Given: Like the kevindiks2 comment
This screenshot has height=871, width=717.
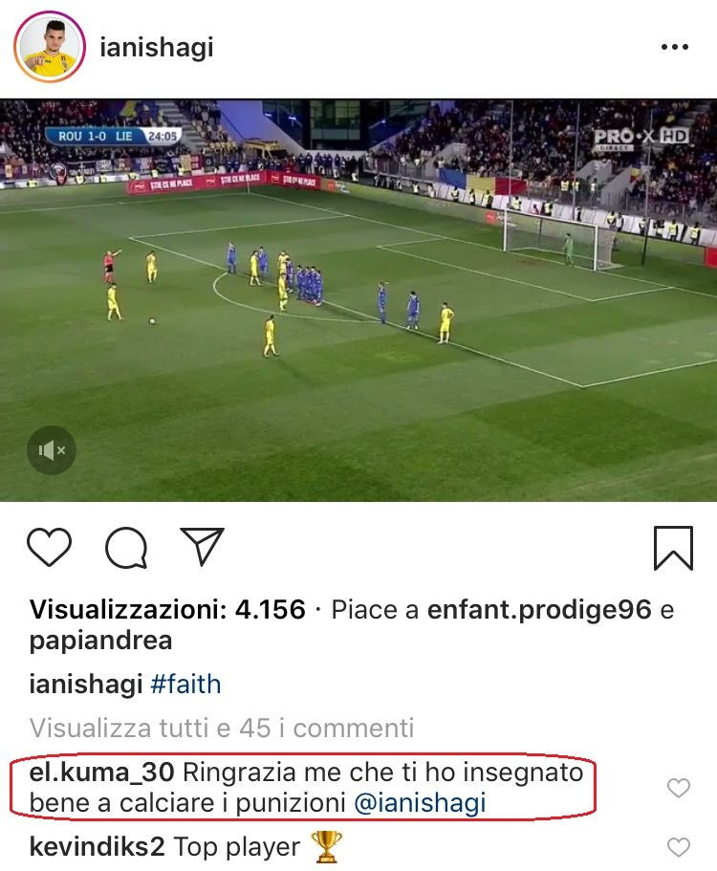Looking at the screenshot, I should click(x=678, y=847).
